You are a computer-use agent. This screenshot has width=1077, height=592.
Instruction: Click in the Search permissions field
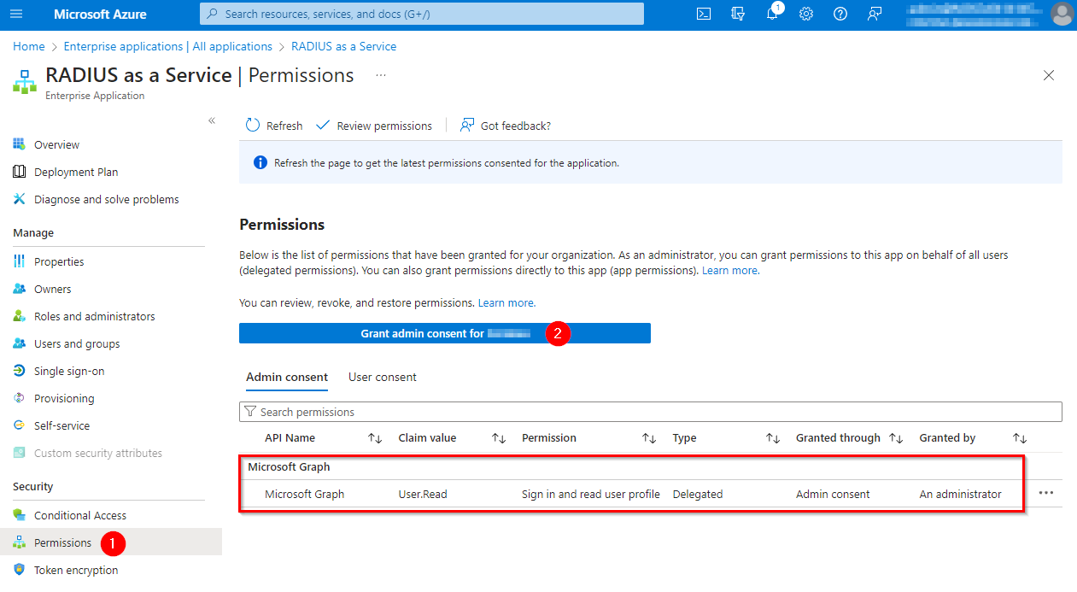pyautogui.click(x=649, y=412)
